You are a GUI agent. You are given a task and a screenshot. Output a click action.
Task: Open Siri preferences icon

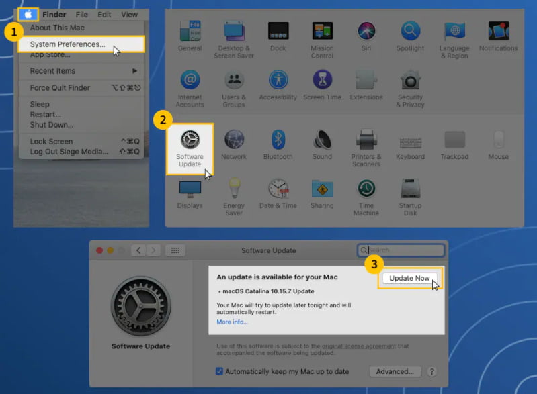point(366,31)
